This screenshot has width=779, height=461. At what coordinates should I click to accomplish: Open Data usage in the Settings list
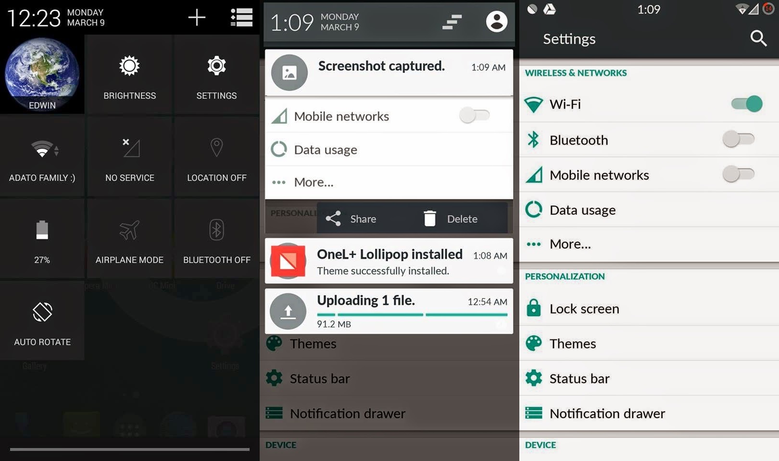(x=649, y=210)
